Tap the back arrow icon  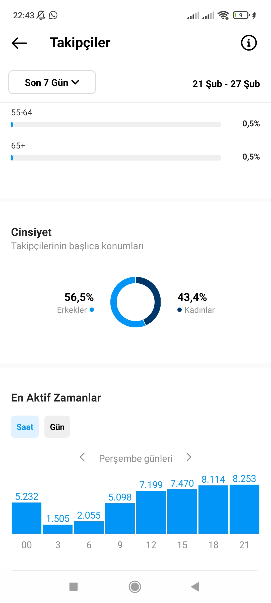coord(19,43)
